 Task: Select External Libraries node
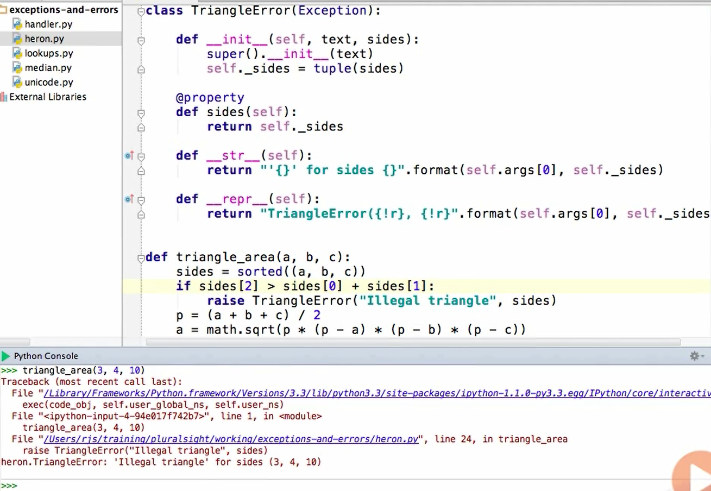click(48, 97)
